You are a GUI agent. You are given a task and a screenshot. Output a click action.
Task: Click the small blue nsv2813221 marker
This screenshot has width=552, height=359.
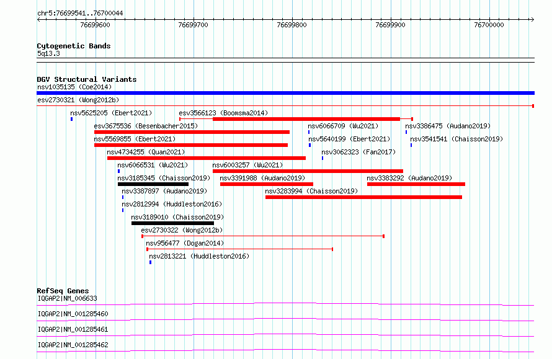[x=150, y=262]
